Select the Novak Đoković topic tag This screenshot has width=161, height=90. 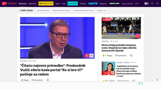(43, 10)
